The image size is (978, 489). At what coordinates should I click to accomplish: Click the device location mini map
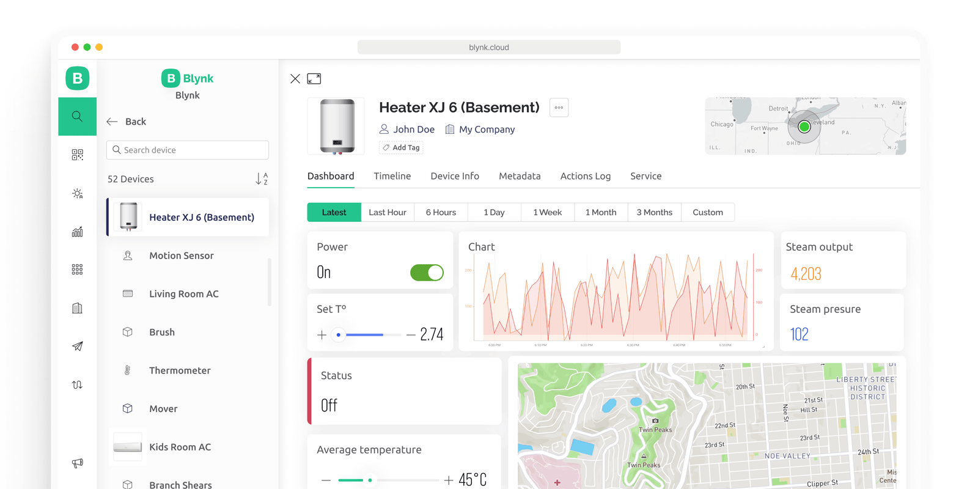pyautogui.click(x=806, y=126)
